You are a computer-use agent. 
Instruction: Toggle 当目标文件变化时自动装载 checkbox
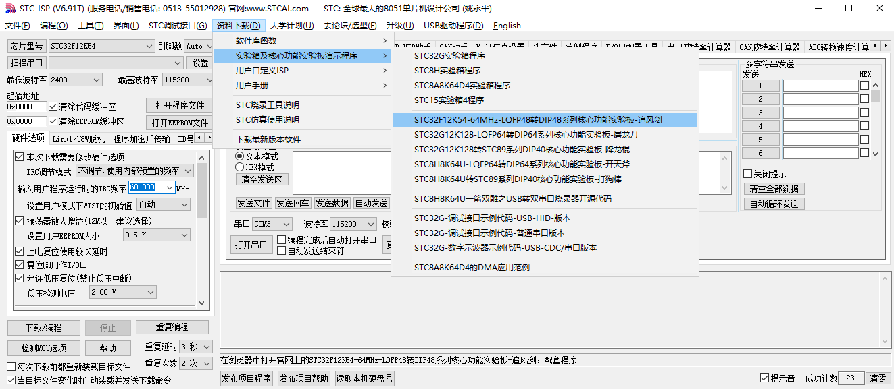(x=11, y=380)
